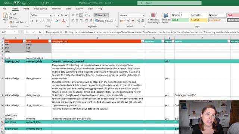Click the Font Color letter A

(x=63, y=21)
